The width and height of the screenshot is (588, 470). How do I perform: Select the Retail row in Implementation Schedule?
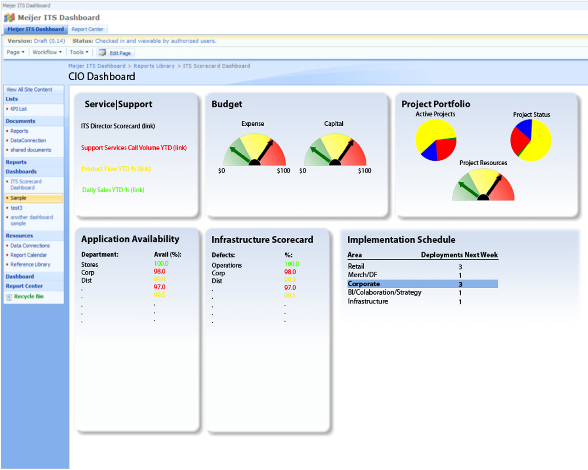click(x=423, y=267)
